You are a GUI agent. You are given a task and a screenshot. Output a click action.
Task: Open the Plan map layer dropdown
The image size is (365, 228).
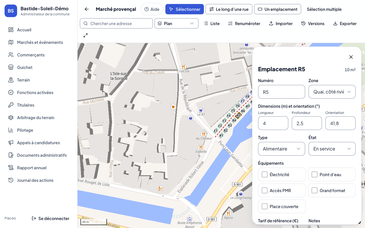coord(177,23)
